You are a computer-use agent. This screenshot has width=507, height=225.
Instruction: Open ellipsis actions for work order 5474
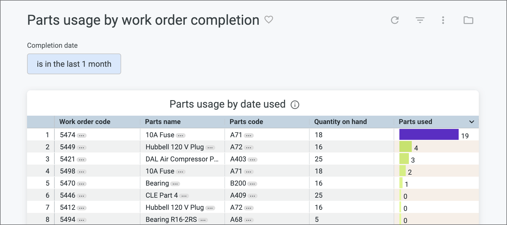82,135
